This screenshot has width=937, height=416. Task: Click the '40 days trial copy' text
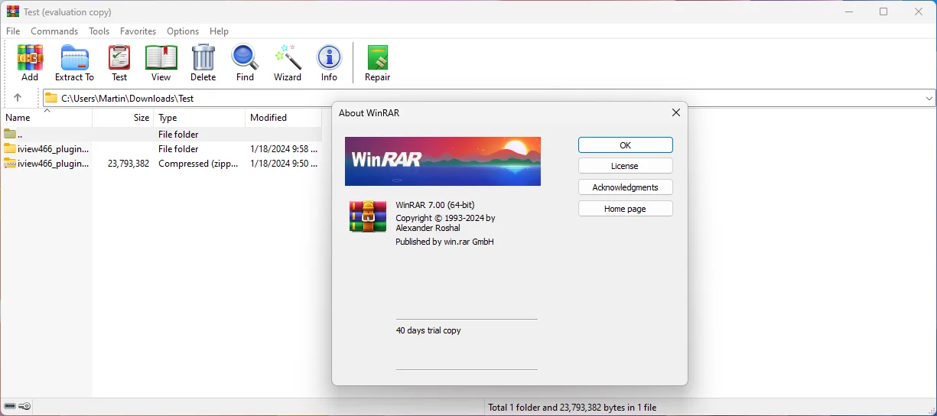(428, 330)
